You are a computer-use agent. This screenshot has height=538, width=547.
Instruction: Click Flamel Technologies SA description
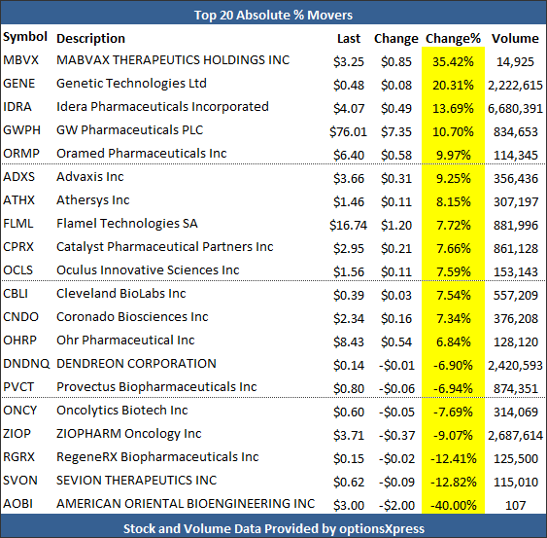pyautogui.click(x=127, y=224)
